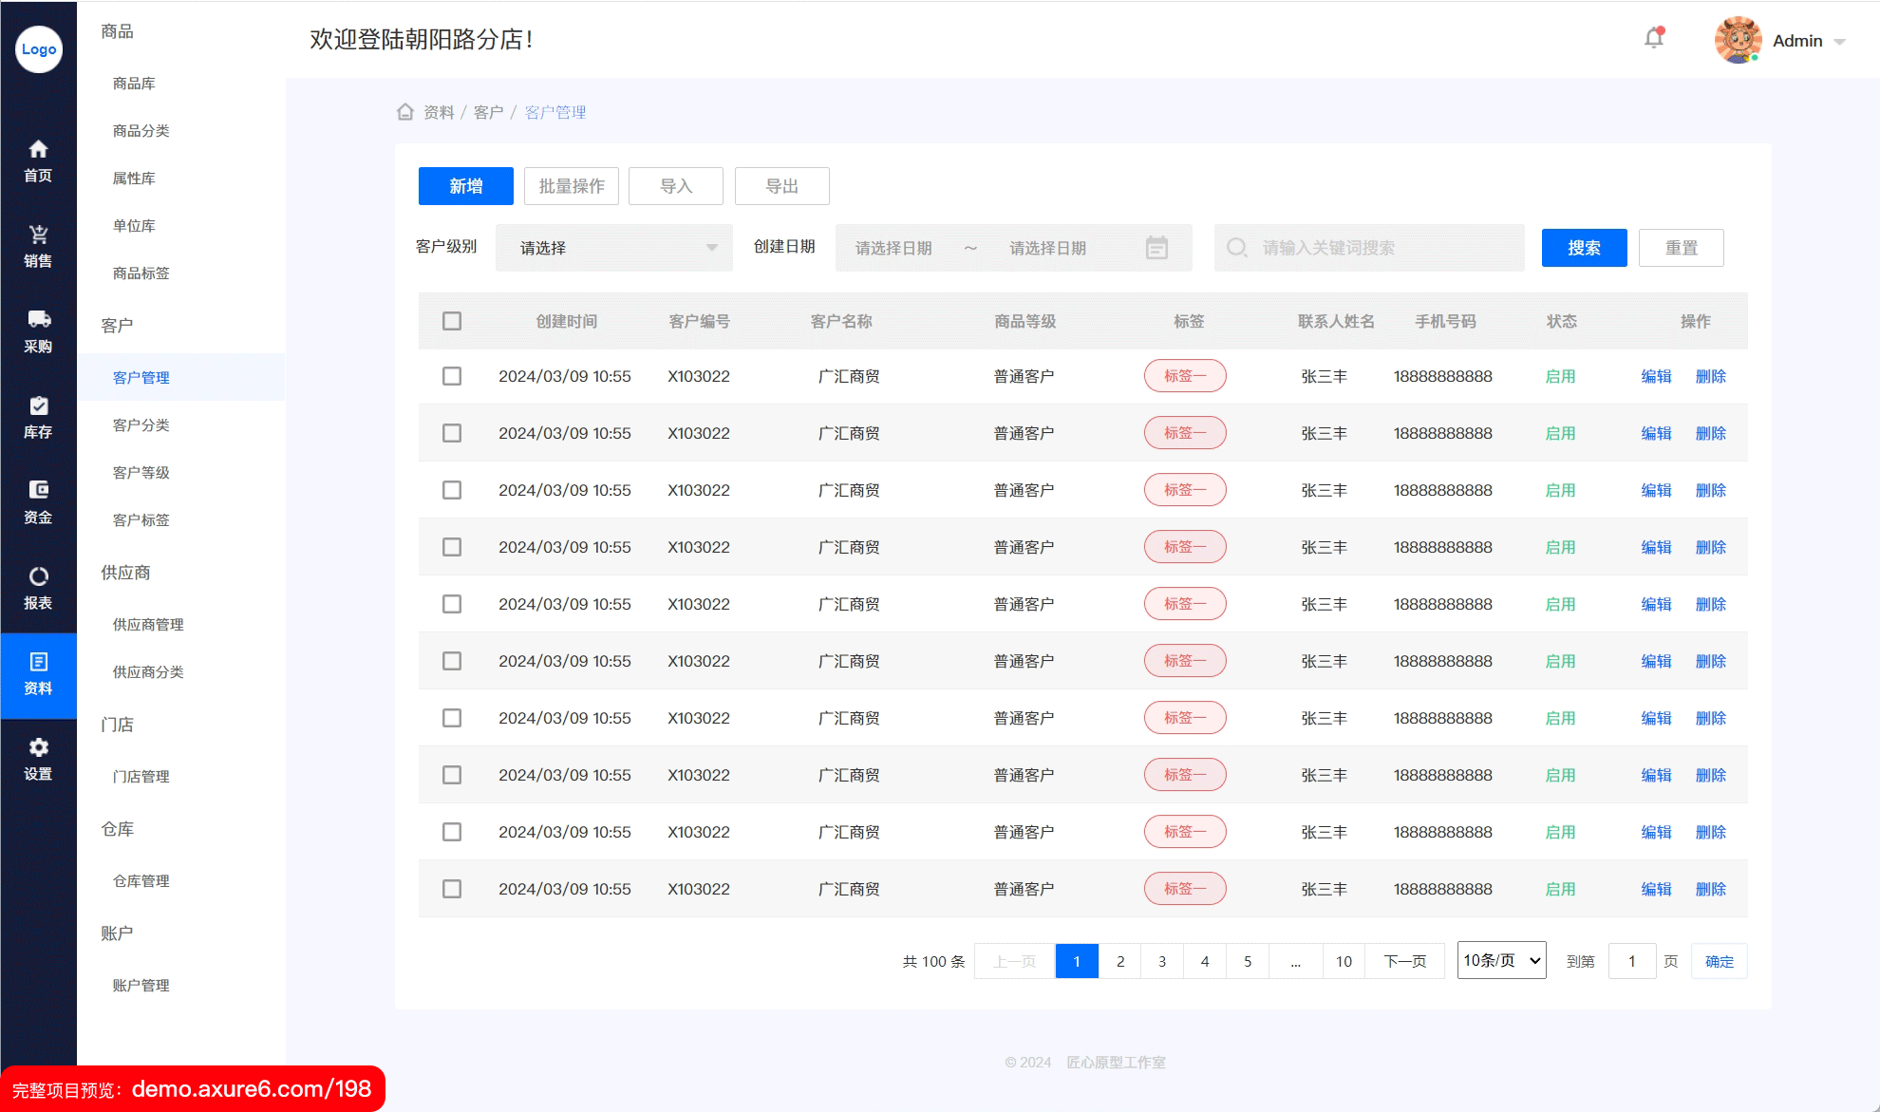Check the fifth table row checkbox
The width and height of the screenshot is (1880, 1112).
point(452,604)
